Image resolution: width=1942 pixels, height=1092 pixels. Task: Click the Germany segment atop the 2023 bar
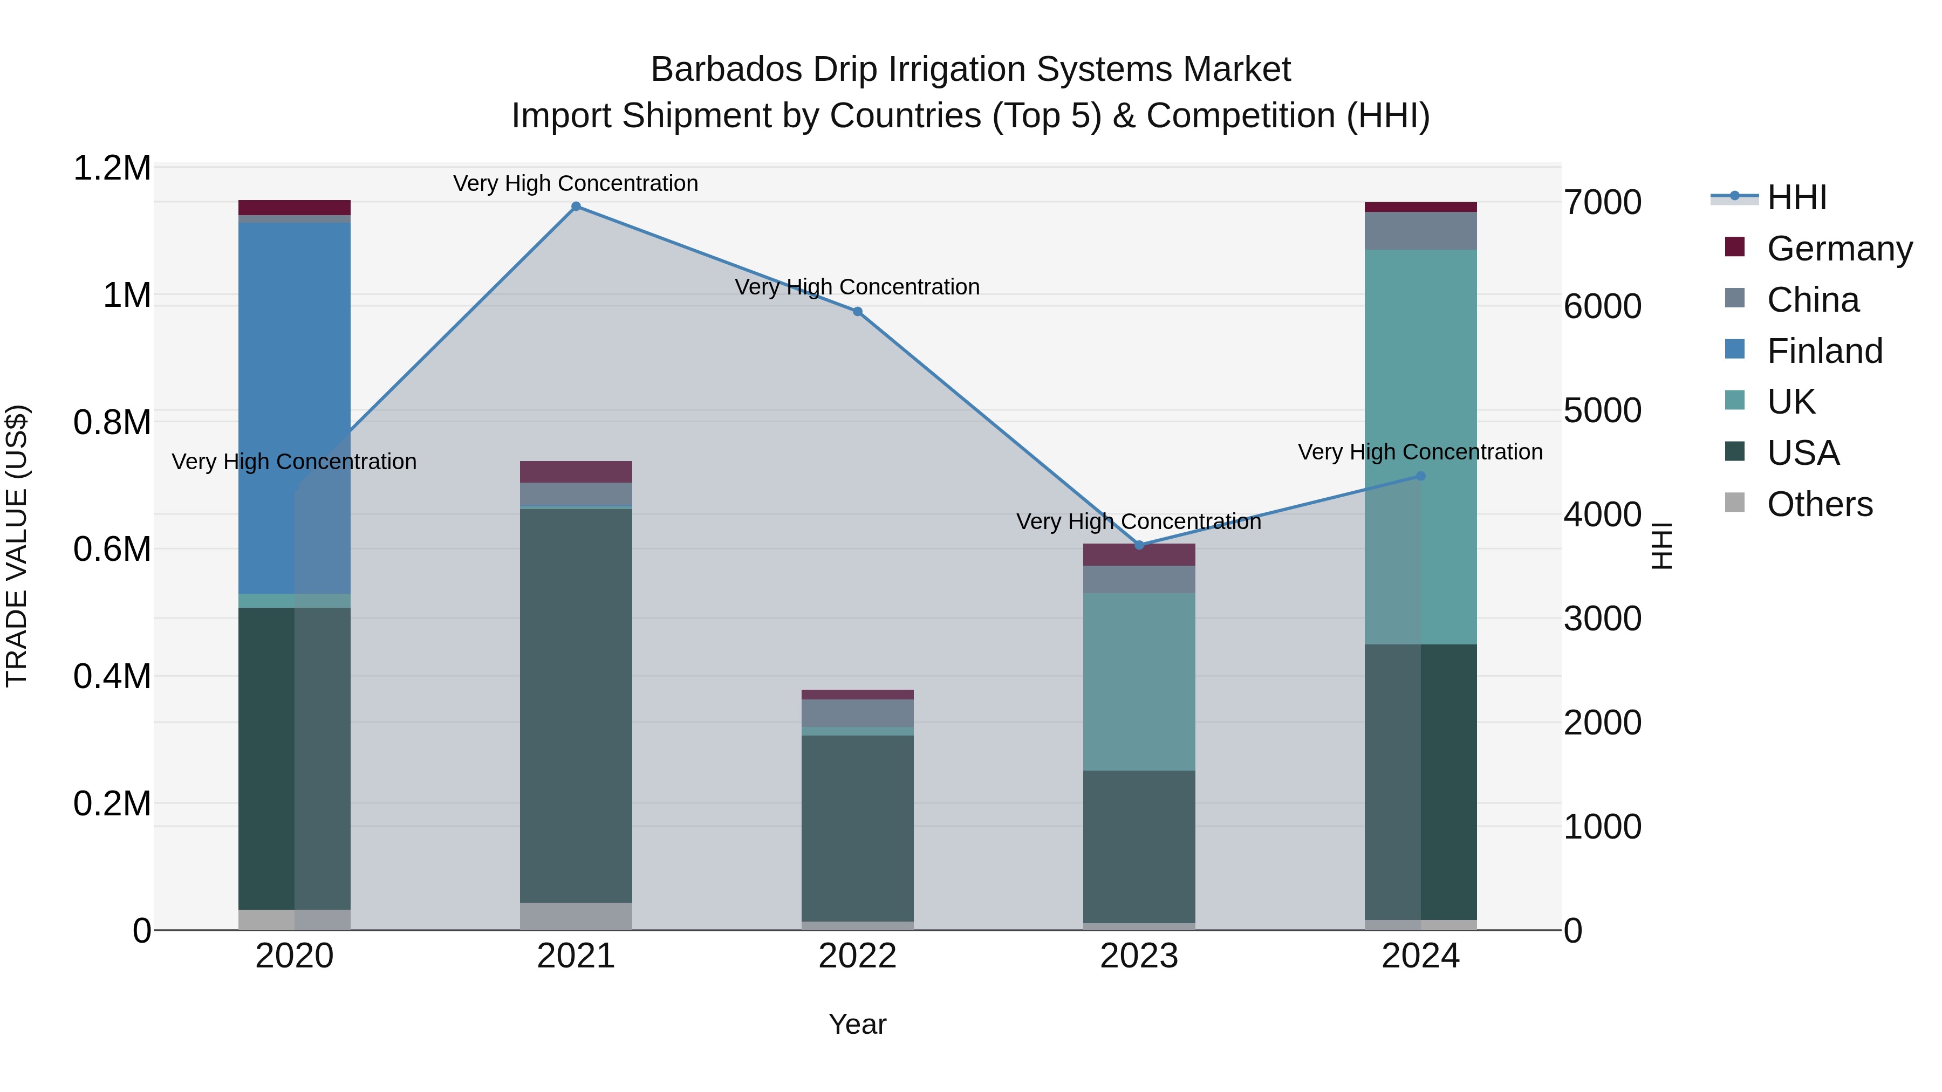pyautogui.click(x=1139, y=555)
